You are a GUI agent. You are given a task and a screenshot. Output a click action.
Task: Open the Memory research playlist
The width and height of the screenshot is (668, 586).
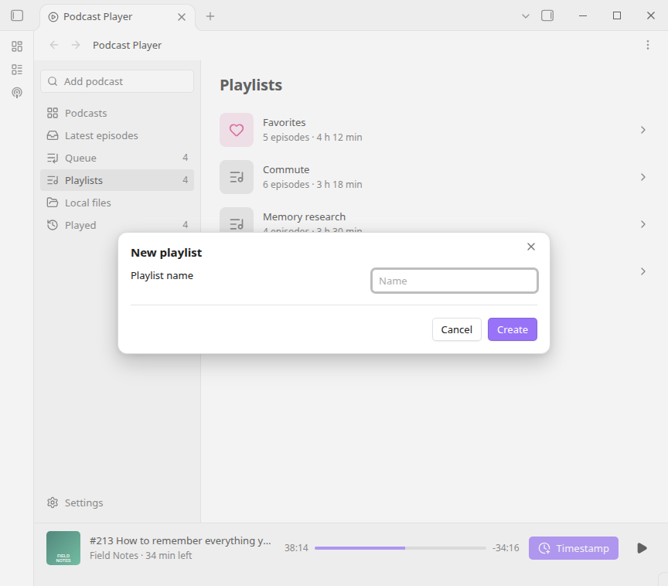click(432, 221)
